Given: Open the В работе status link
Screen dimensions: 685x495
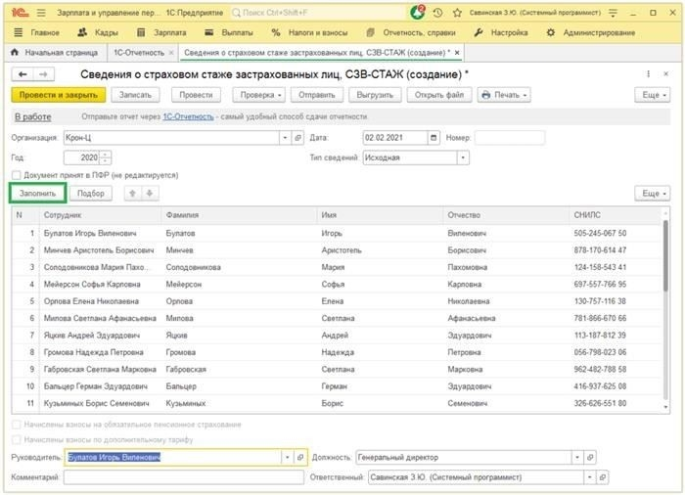Looking at the screenshot, I should [x=33, y=116].
